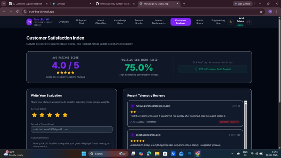The image size is (281, 158).
Task: Open the Windows Start menu
Action: pyautogui.click(x=84, y=154)
